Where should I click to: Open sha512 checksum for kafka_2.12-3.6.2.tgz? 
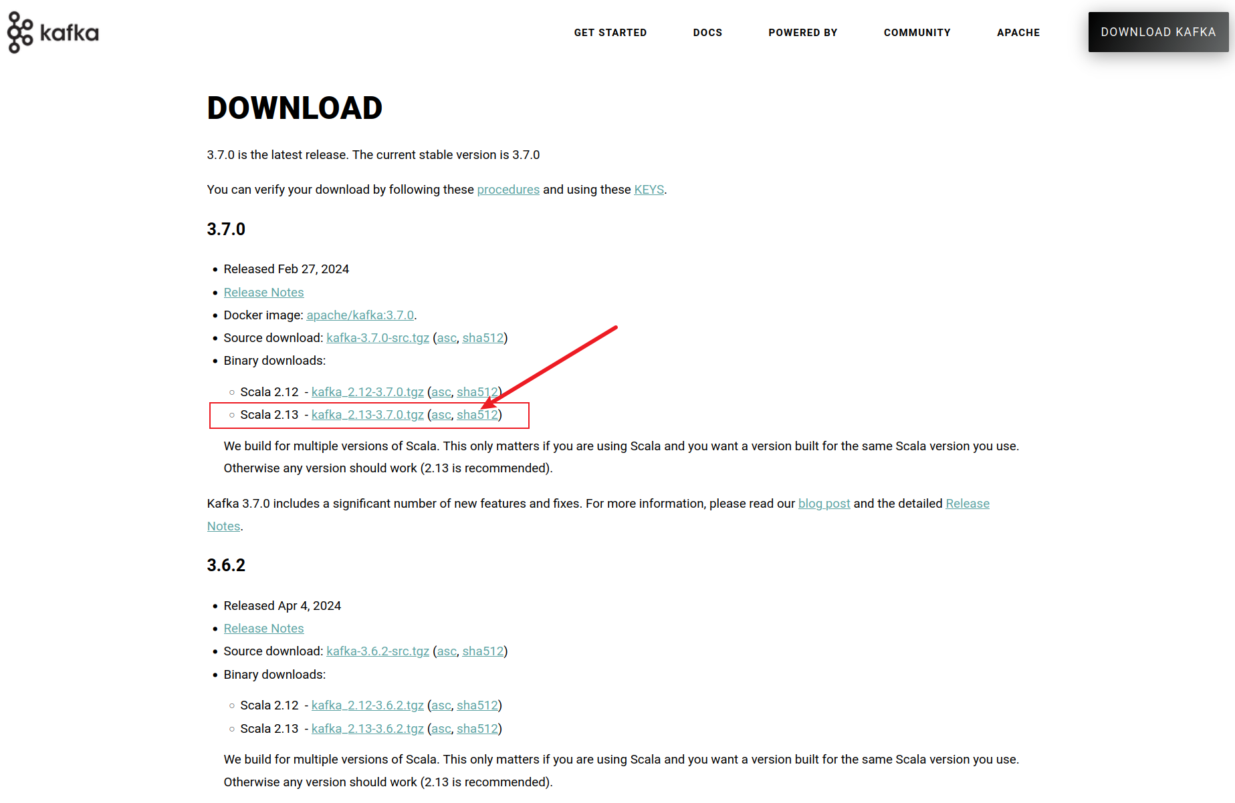click(x=477, y=705)
